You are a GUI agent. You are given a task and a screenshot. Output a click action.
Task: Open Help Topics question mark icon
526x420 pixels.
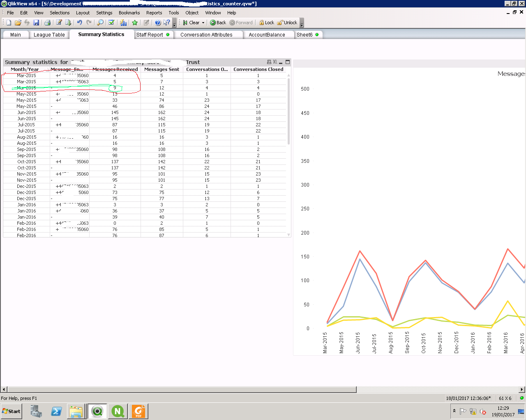tap(158, 23)
